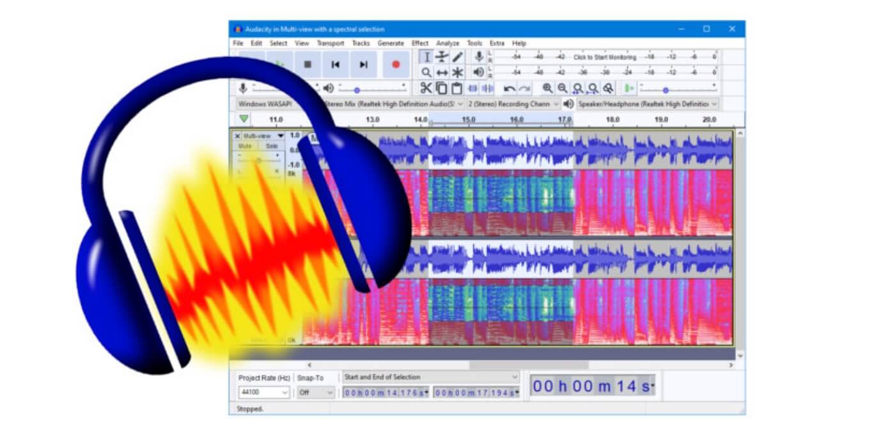This screenshot has width=874, height=439.
Task: Open Speaker/Headphone playback device dropdown
Action: (x=648, y=104)
